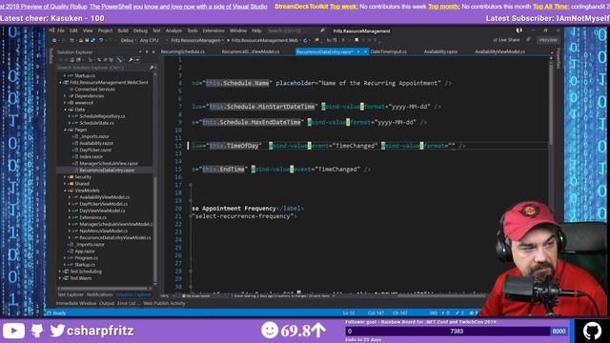The height and width of the screenshot is (343, 610).
Task: Open the Project menu
Action: (105, 30)
